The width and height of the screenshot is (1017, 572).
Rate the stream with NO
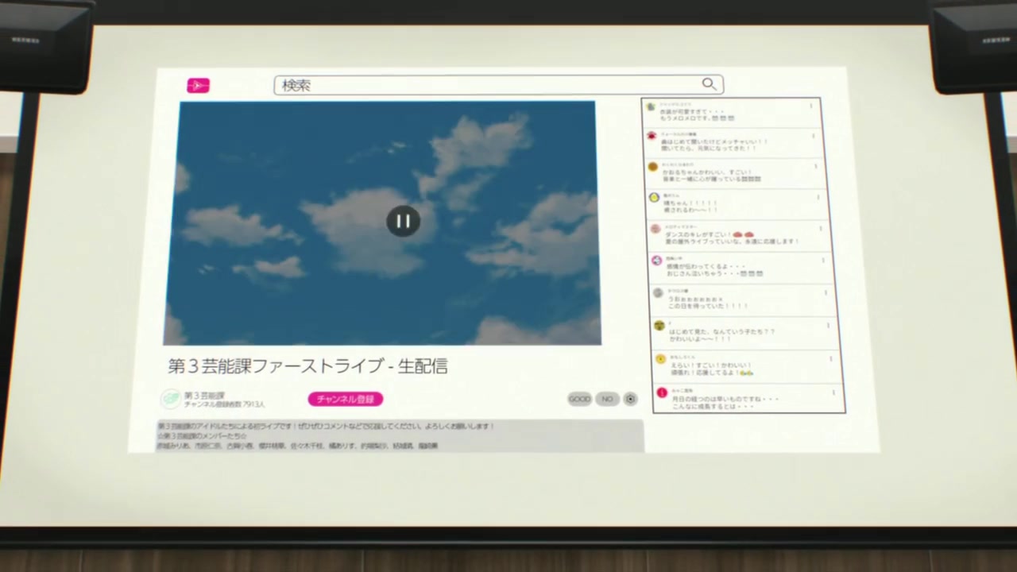point(607,399)
